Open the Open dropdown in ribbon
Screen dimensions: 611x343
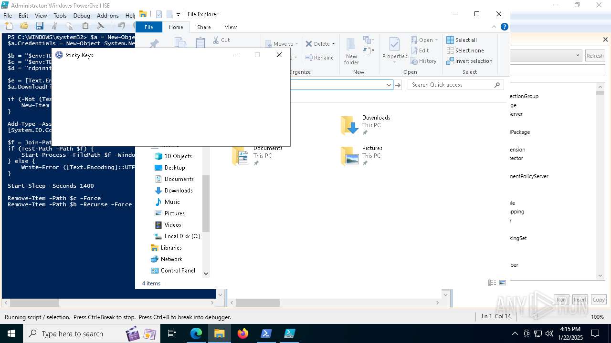tap(436, 40)
